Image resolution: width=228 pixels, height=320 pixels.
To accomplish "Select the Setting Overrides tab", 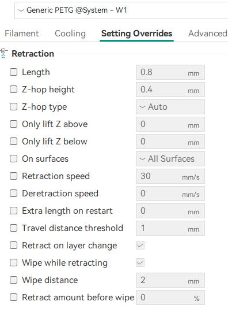I will [136, 34].
